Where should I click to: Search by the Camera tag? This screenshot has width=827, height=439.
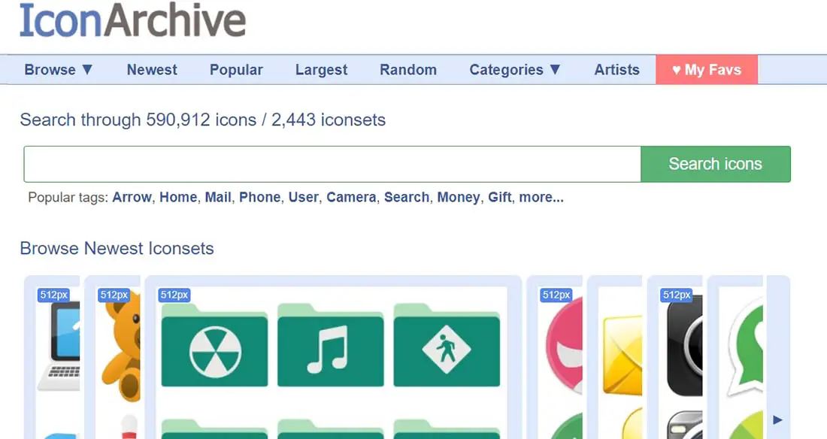point(351,198)
